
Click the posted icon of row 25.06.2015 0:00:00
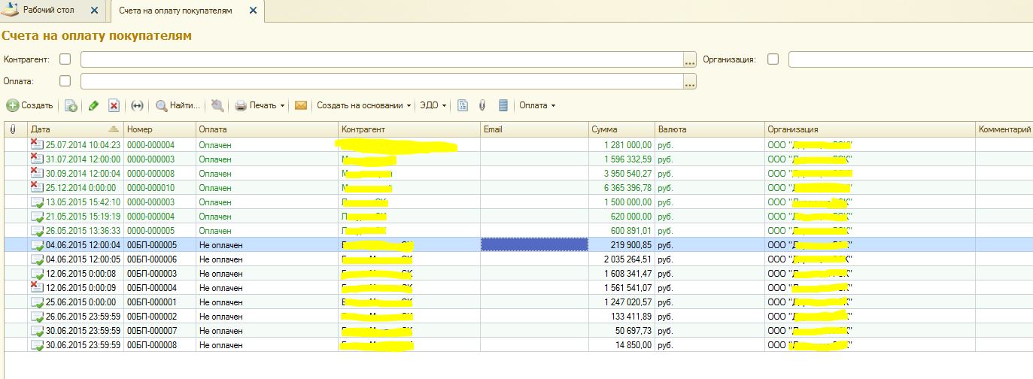tap(37, 302)
